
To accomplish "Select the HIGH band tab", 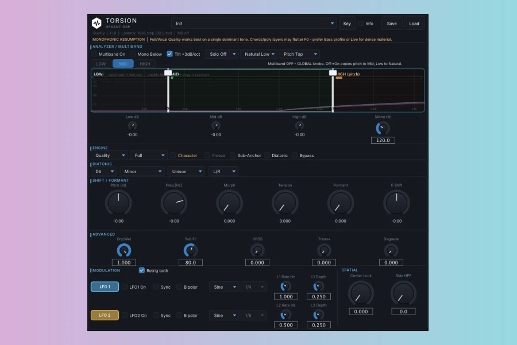I will point(145,64).
